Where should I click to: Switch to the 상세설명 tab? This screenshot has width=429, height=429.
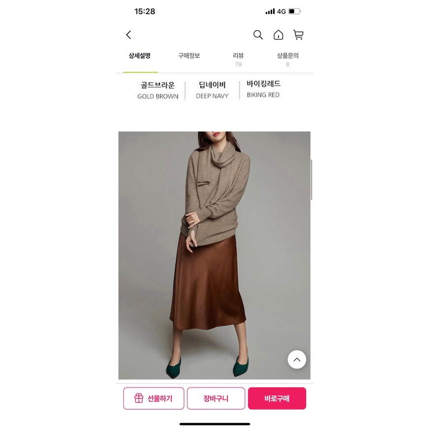click(140, 56)
